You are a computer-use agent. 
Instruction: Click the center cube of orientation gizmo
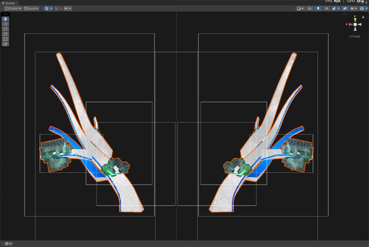click(x=355, y=24)
